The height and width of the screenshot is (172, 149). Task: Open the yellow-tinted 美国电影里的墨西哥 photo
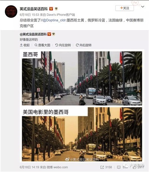tap(82, 134)
